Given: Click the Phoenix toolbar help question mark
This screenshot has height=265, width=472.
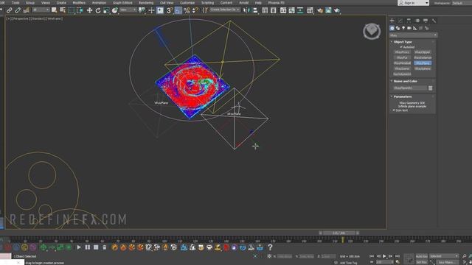Looking at the screenshot, I should 270,247.
